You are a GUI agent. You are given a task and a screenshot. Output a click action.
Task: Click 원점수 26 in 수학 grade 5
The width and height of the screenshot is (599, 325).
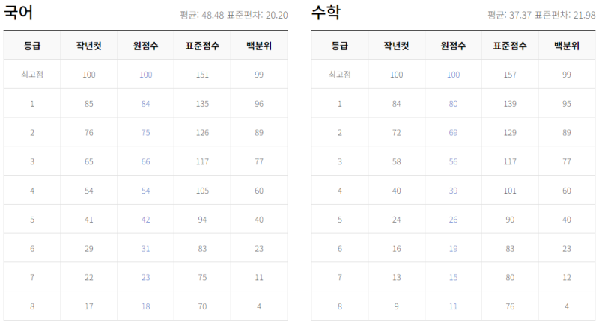tap(453, 220)
